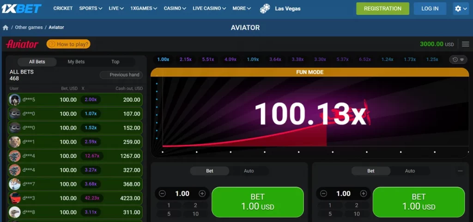Click red car avatar of d***3

click(14, 198)
